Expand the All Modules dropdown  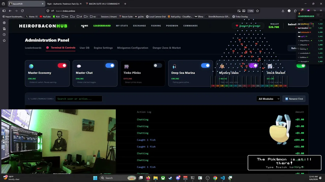(268, 99)
